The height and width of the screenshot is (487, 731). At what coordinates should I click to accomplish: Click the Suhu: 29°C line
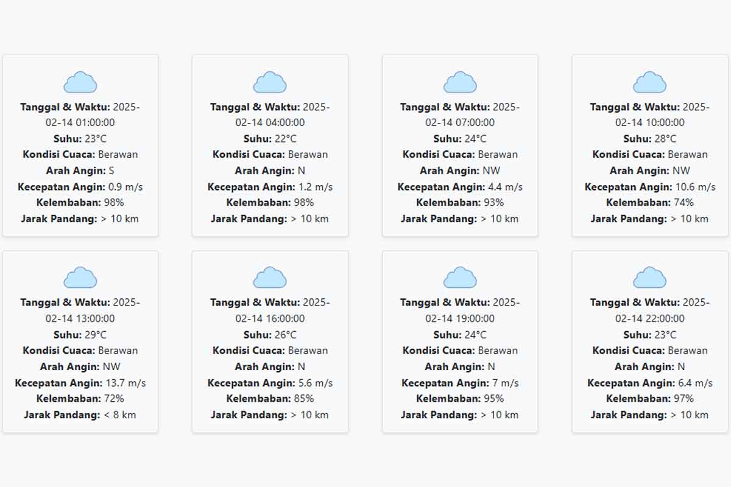[80, 335]
